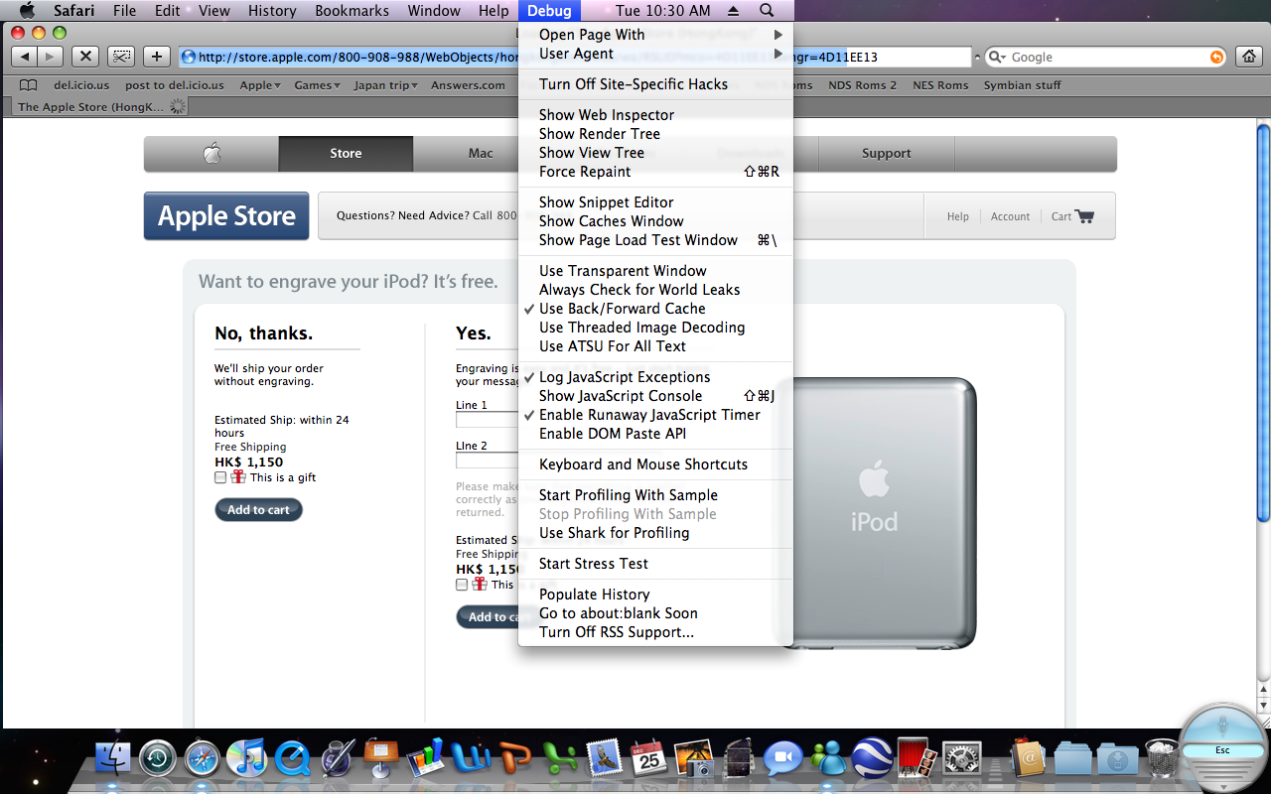Open the History menu
This screenshot has width=1271, height=794.
pos(272,11)
